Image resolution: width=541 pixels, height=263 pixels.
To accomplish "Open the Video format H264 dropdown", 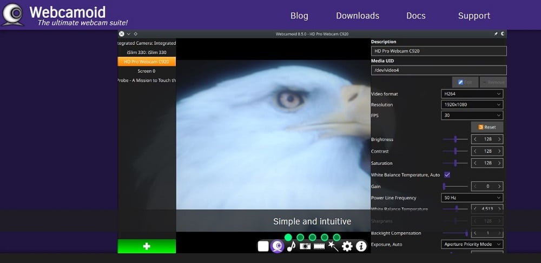I will (472, 93).
